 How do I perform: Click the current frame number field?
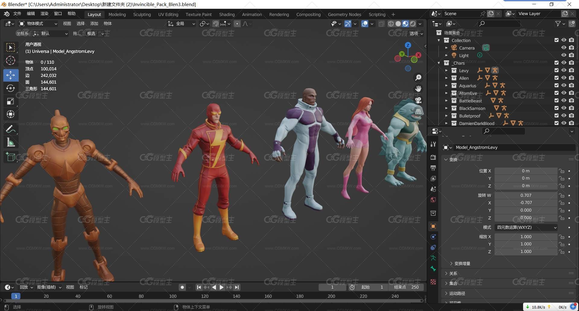(x=332, y=287)
